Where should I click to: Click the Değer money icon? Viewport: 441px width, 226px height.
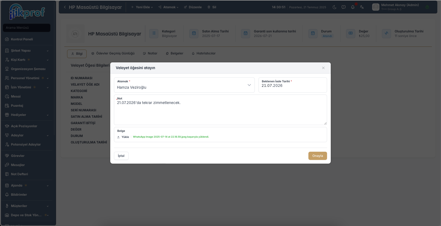[351, 33]
